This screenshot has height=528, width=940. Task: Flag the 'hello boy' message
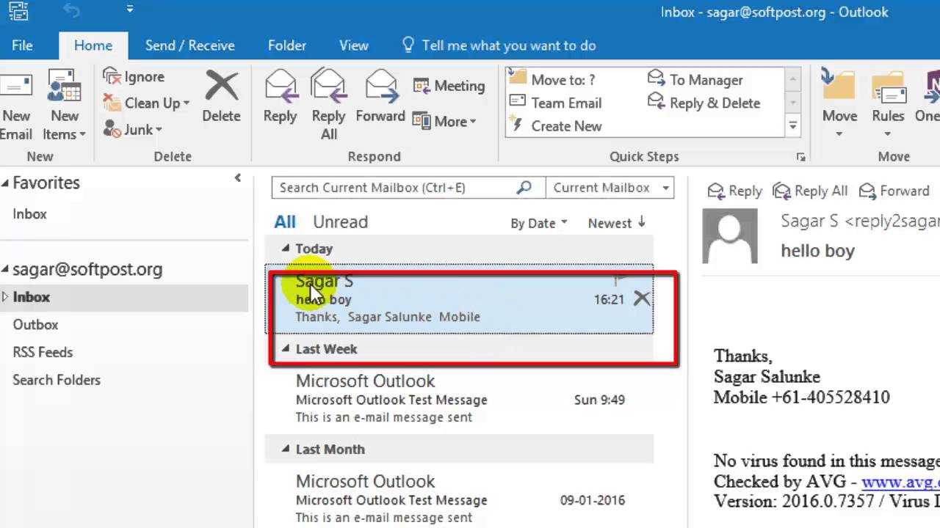point(619,280)
